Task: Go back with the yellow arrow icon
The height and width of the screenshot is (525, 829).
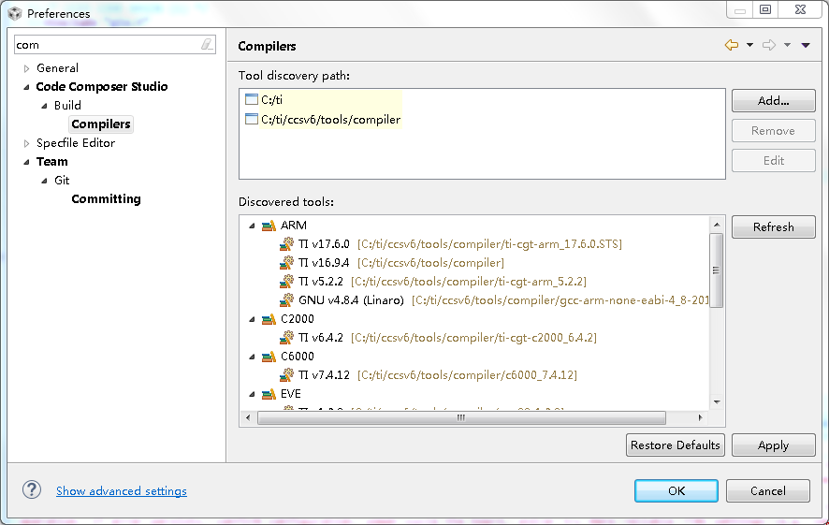Action: (x=732, y=45)
